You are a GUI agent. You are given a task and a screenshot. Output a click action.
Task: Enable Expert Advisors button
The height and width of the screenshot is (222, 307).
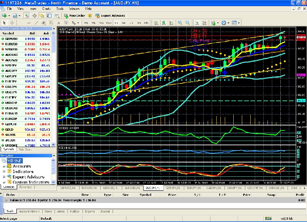[x=110, y=16]
